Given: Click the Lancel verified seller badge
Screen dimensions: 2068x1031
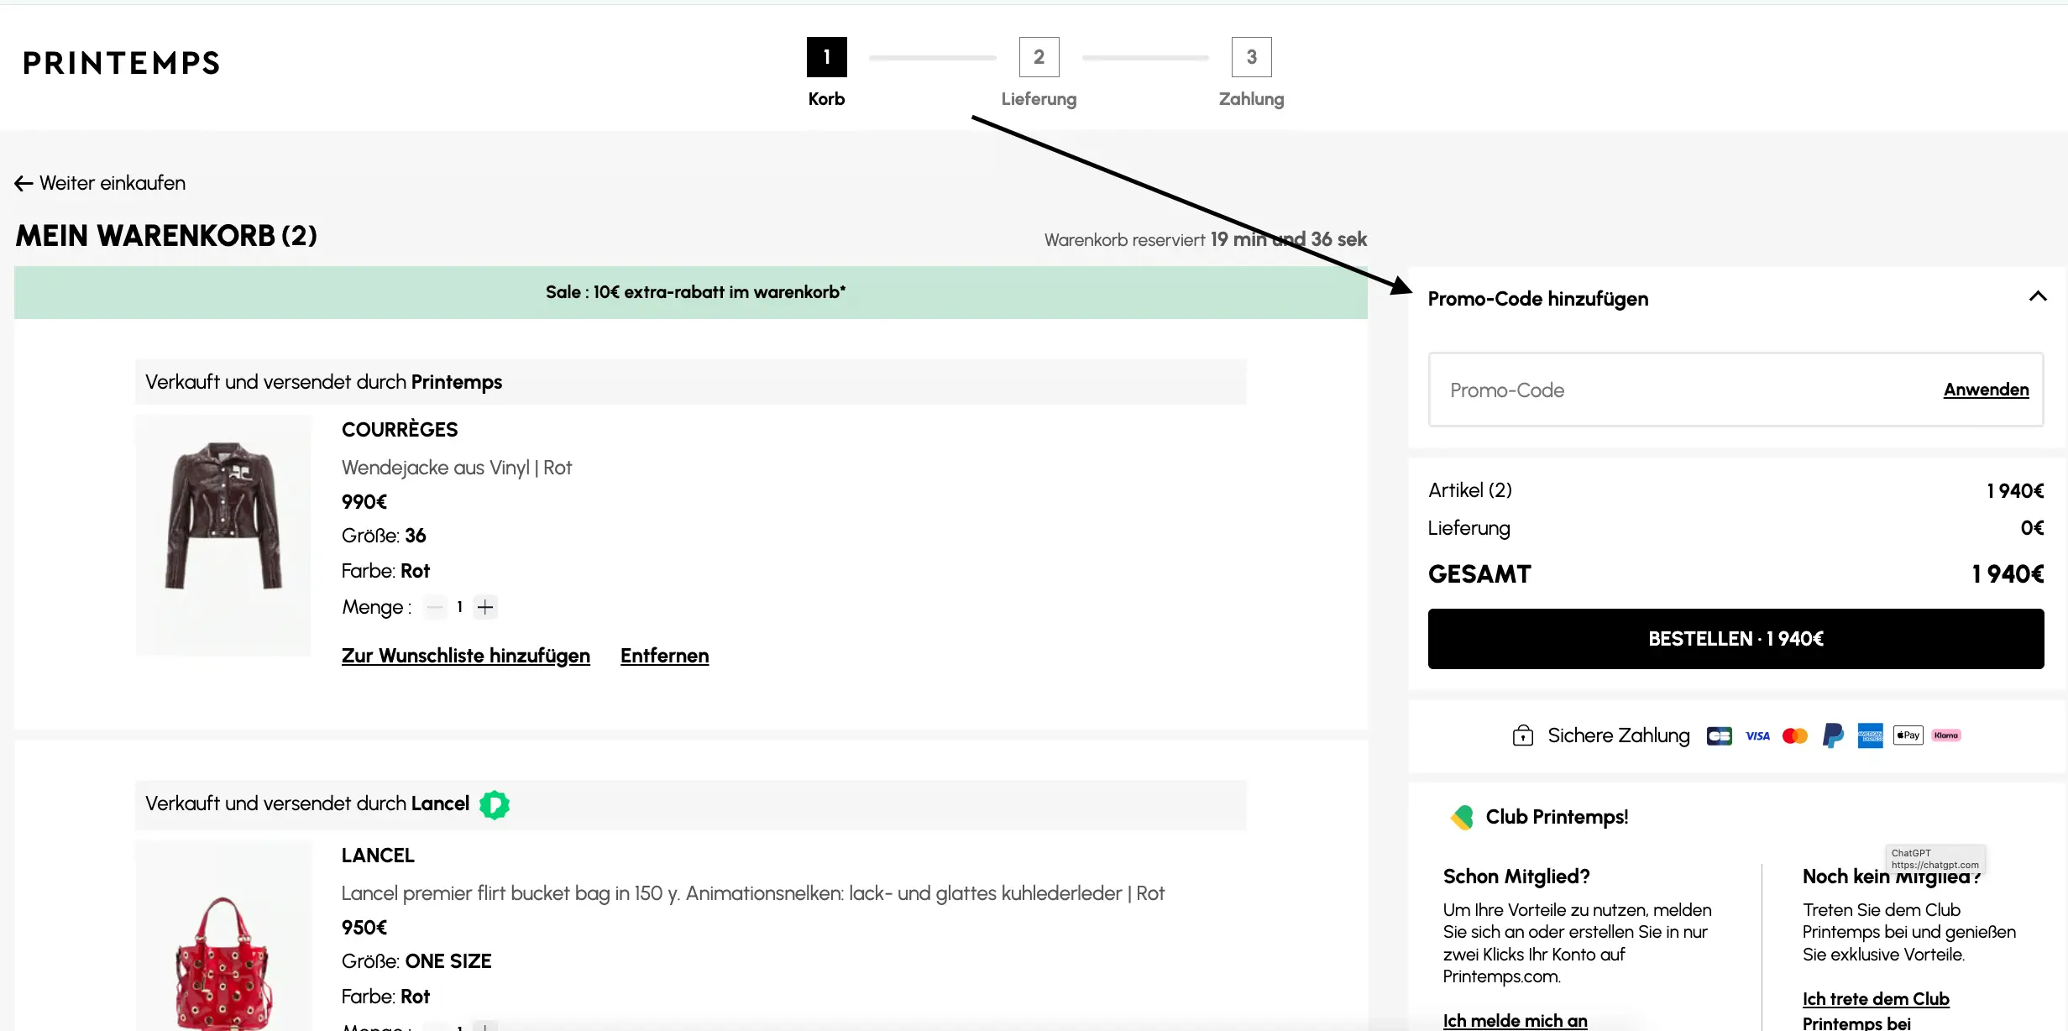Looking at the screenshot, I should click(x=495, y=804).
